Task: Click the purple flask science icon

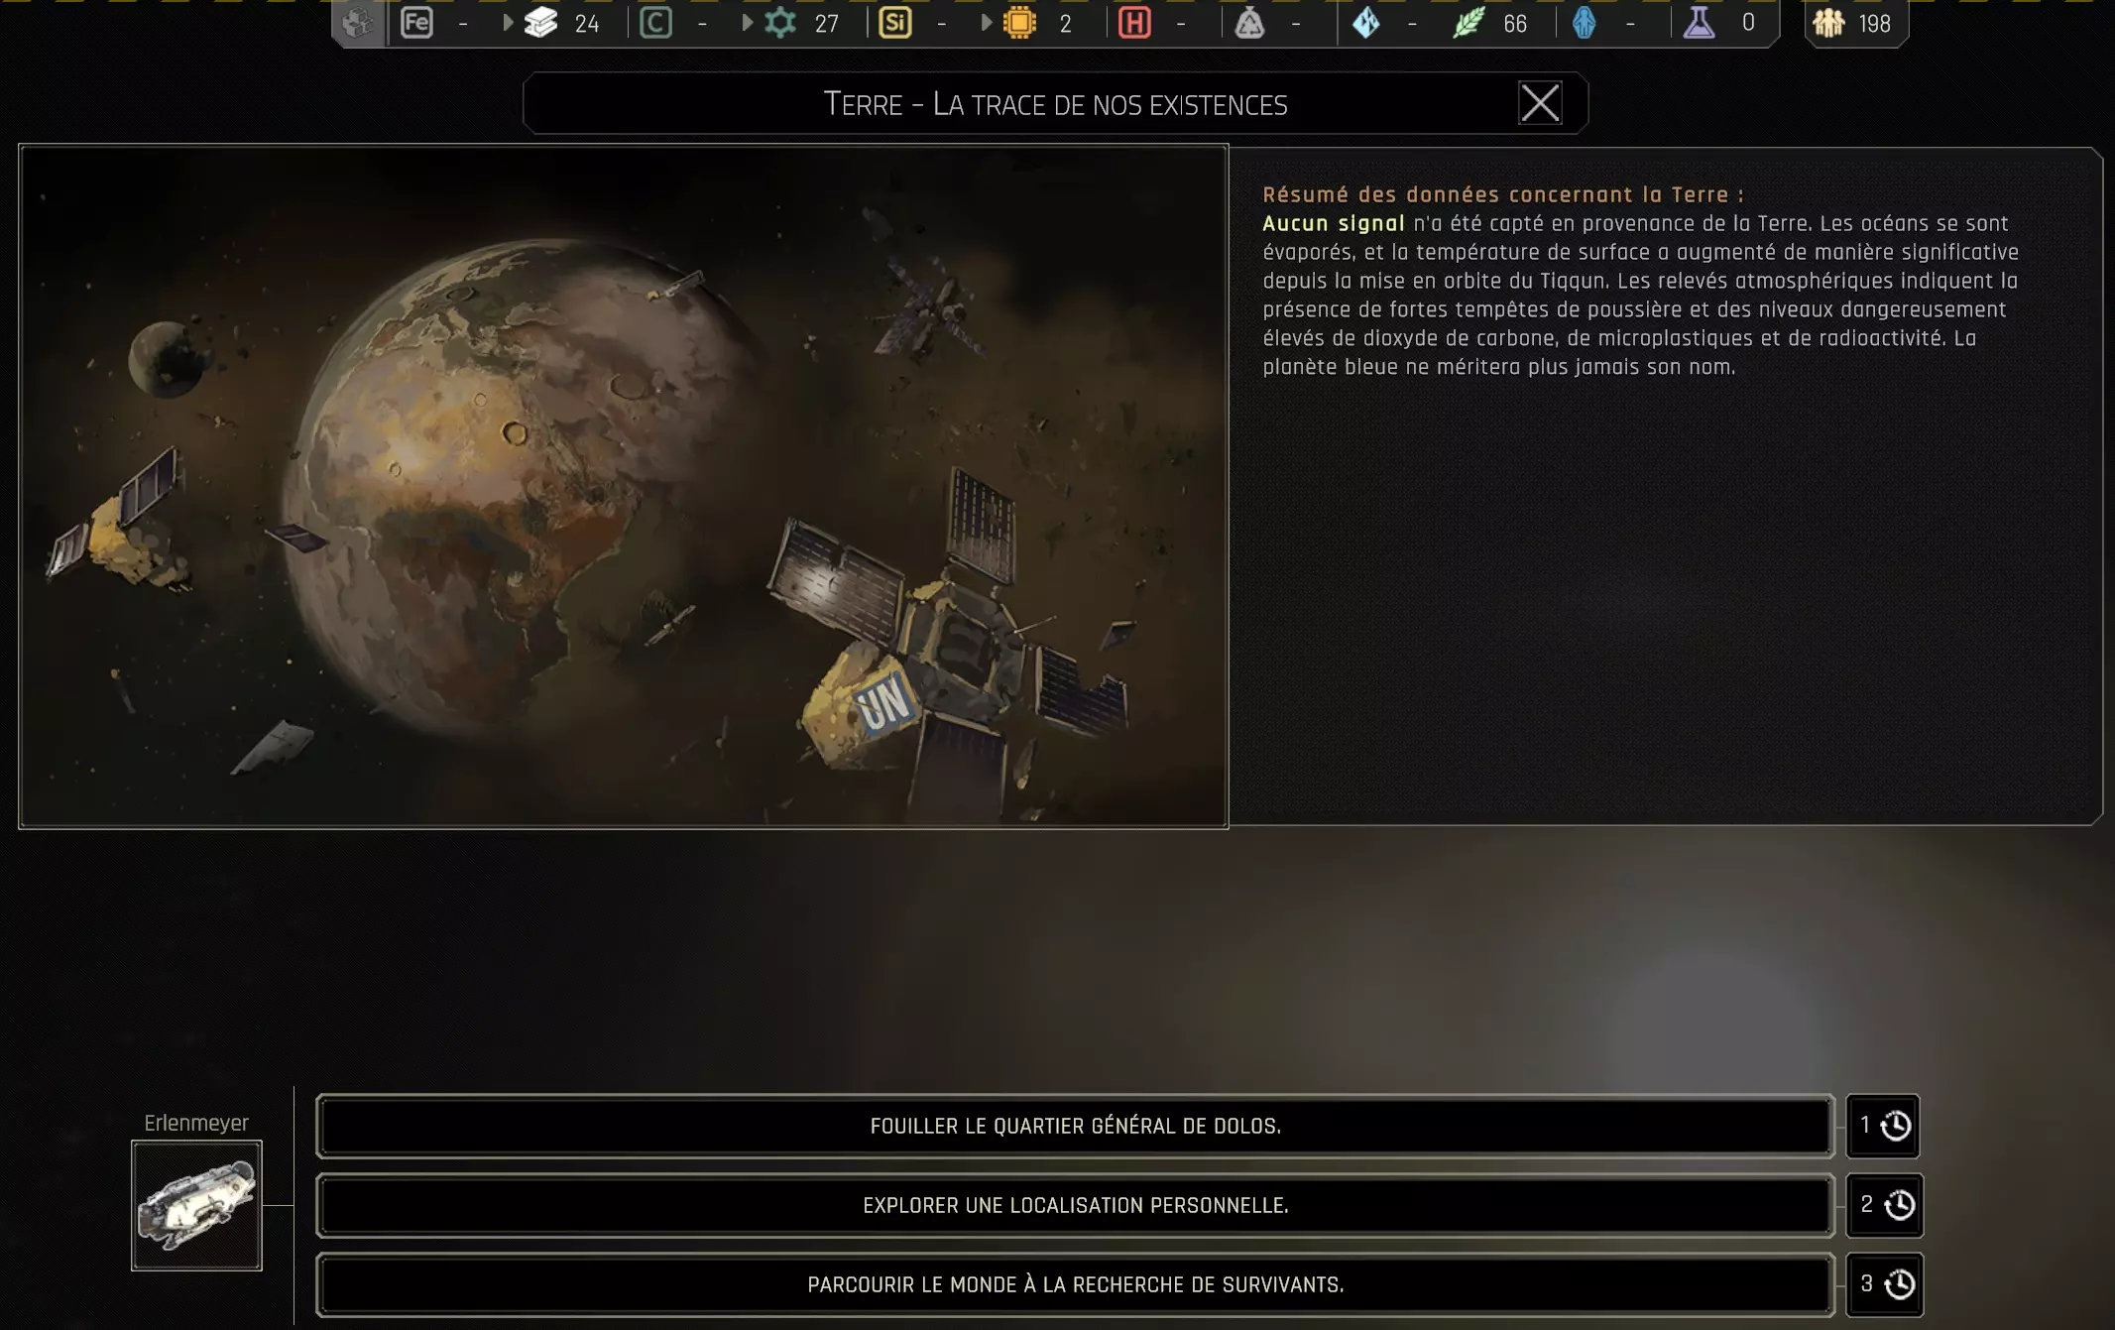Action: click(1699, 22)
